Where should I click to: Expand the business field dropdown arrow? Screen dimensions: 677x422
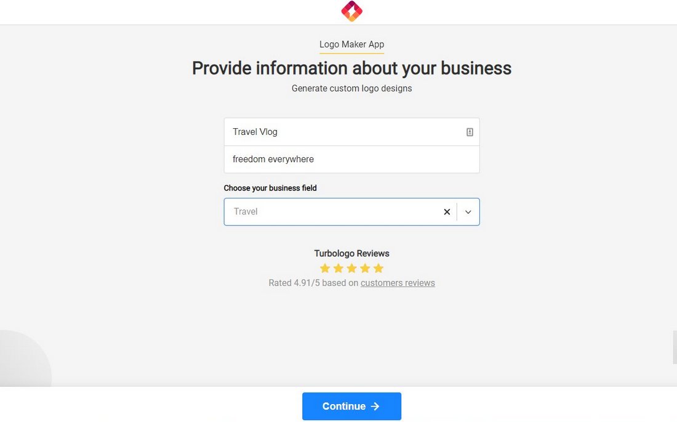point(468,212)
